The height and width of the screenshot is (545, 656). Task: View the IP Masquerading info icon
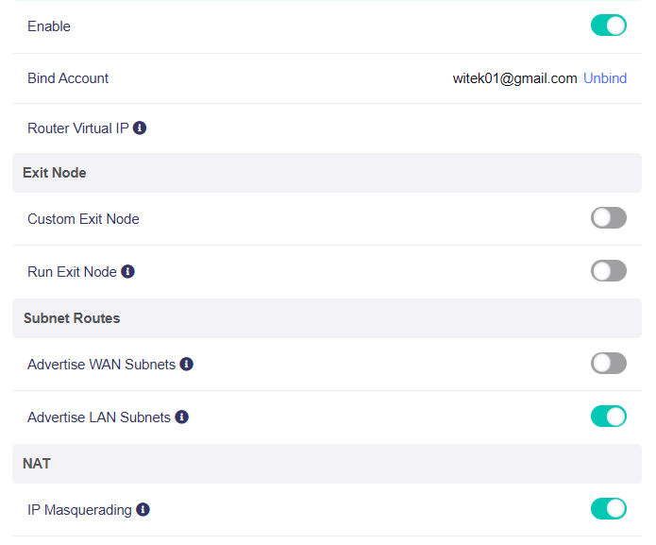pyautogui.click(x=143, y=509)
